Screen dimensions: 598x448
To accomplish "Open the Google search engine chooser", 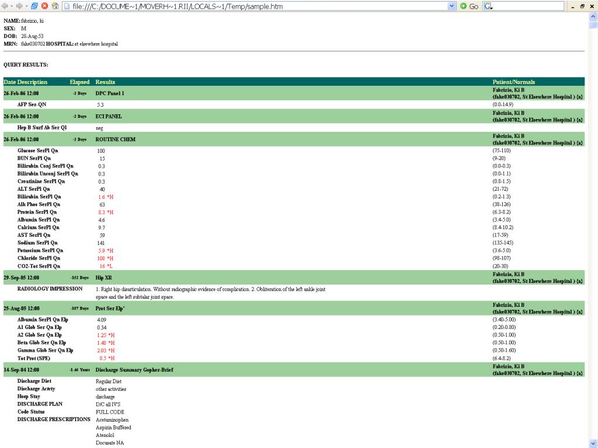I will click(x=488, y=6).
